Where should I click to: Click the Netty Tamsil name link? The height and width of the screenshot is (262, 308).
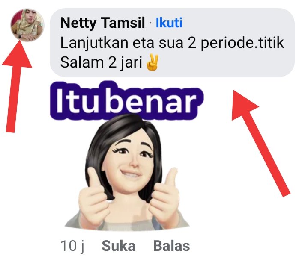coord(102,23)
